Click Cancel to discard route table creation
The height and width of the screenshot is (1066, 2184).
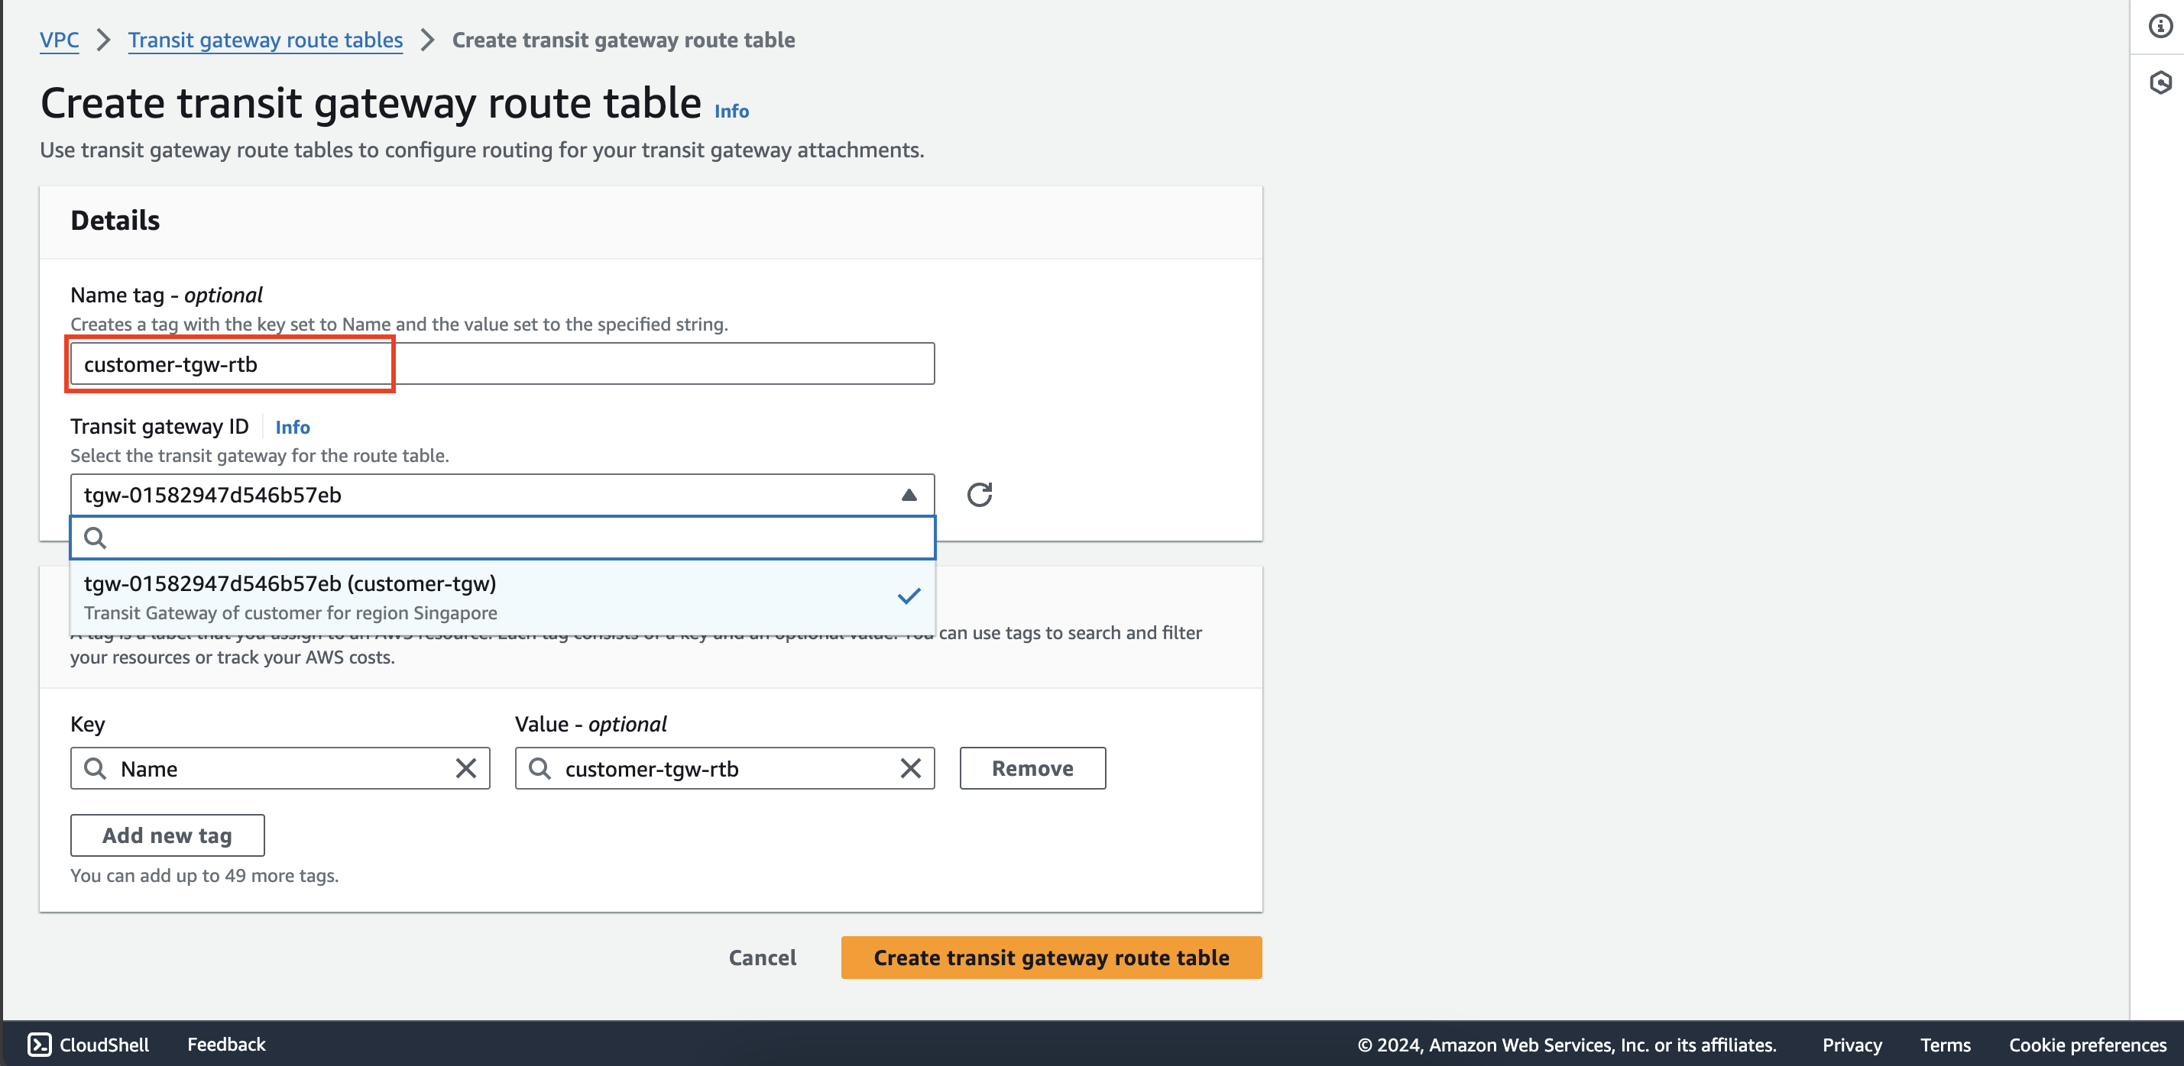pyautogui.click(x=762, y=956)
